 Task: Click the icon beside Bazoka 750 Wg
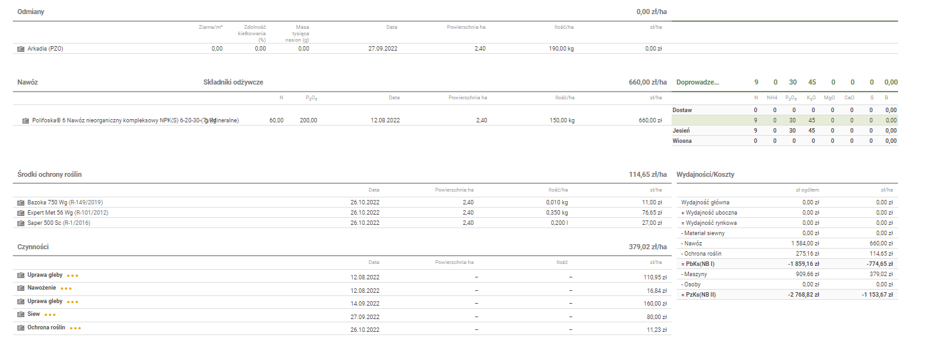[21, 202]
